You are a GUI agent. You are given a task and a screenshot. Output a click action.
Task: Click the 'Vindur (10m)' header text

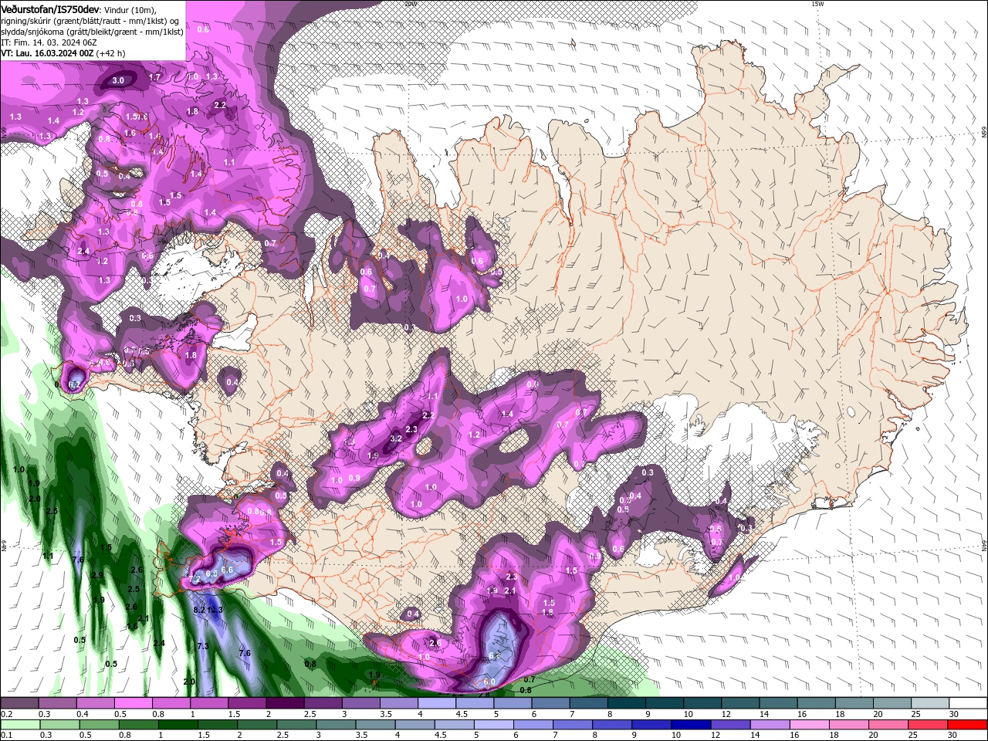tap(130, 8)
